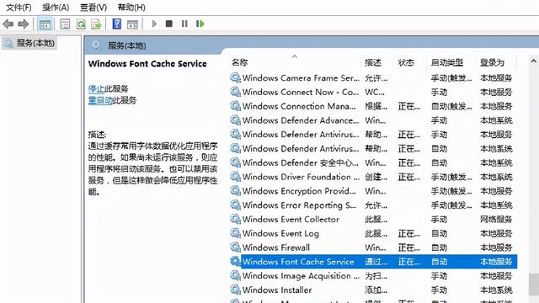
Task: Click the 停止 link to stop the service
Action: (96, 88)
